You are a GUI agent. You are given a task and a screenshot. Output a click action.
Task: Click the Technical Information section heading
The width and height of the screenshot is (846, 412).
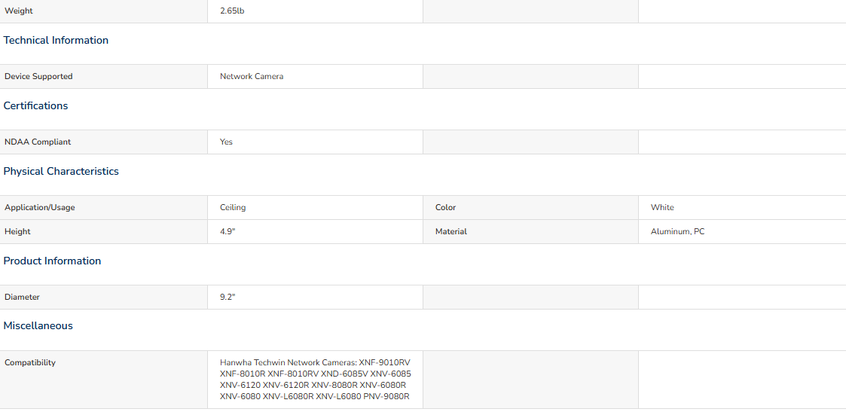point(56,41)
